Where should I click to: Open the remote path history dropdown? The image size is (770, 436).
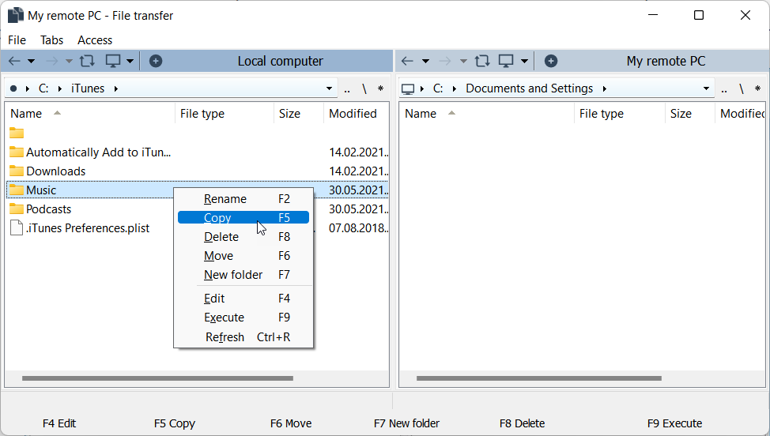707,88
